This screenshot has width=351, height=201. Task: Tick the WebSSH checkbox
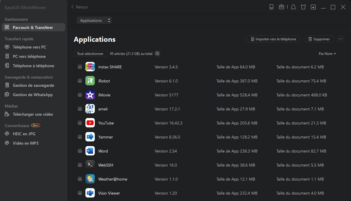pos(80,165)
